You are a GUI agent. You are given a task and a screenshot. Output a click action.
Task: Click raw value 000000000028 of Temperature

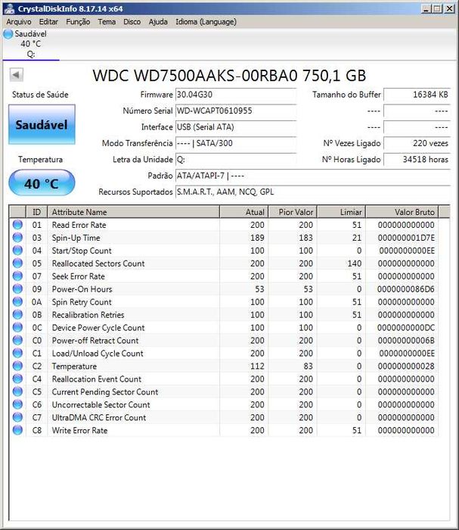click(406, 366)
